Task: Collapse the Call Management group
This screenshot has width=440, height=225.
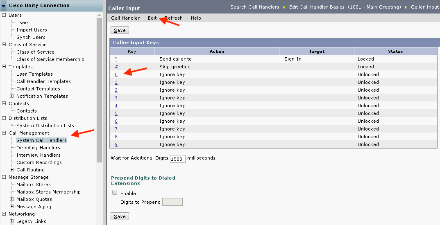Action: pos(4,133)
